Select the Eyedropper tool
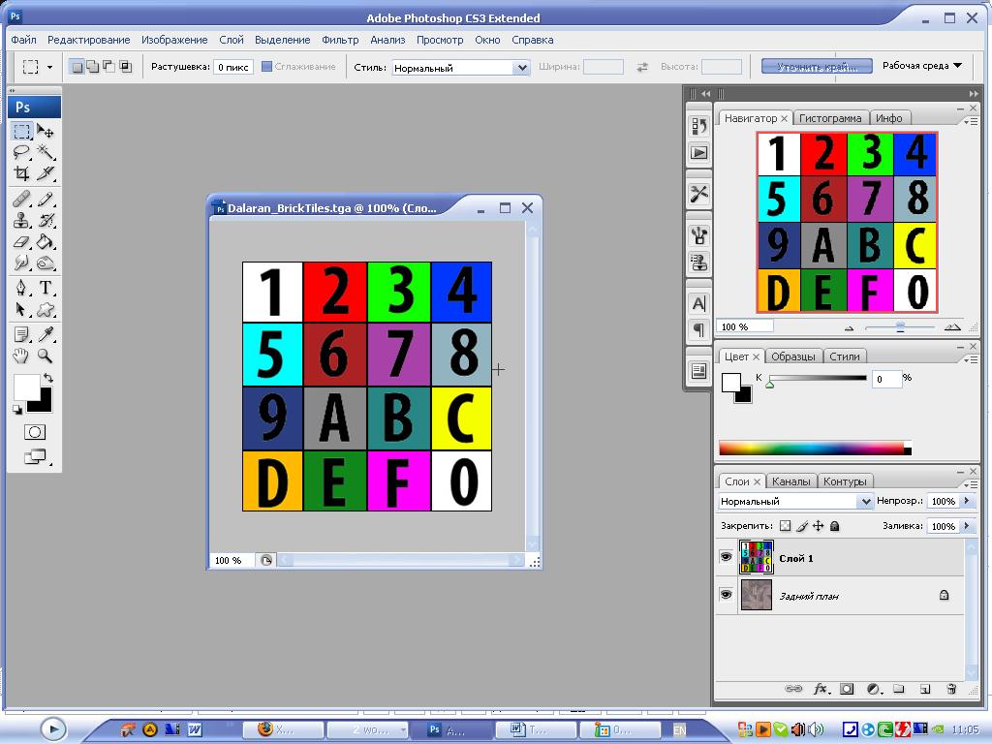Screen dimensions: 992x744 pyautogui.click(x=46, y=334)
